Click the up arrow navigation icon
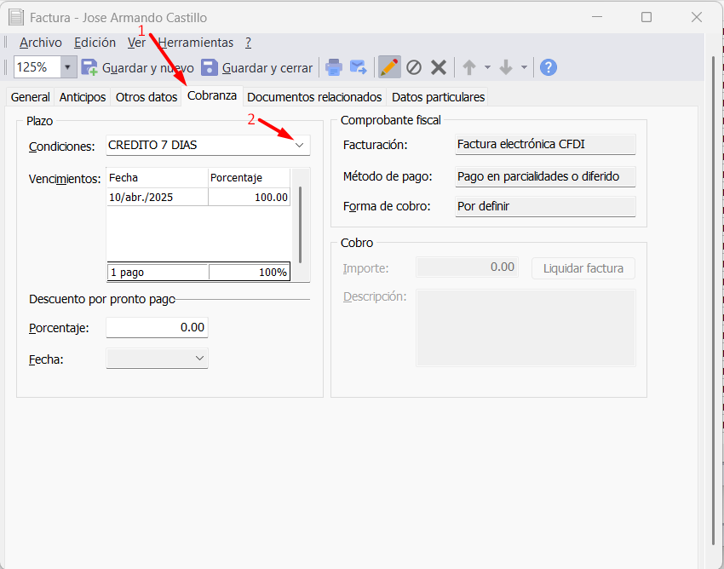This screenshot has height=569, width=724. (x=468, y=67)
